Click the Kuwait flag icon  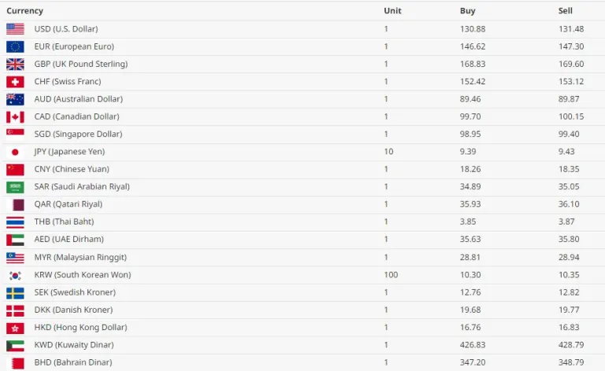[15, 345]
